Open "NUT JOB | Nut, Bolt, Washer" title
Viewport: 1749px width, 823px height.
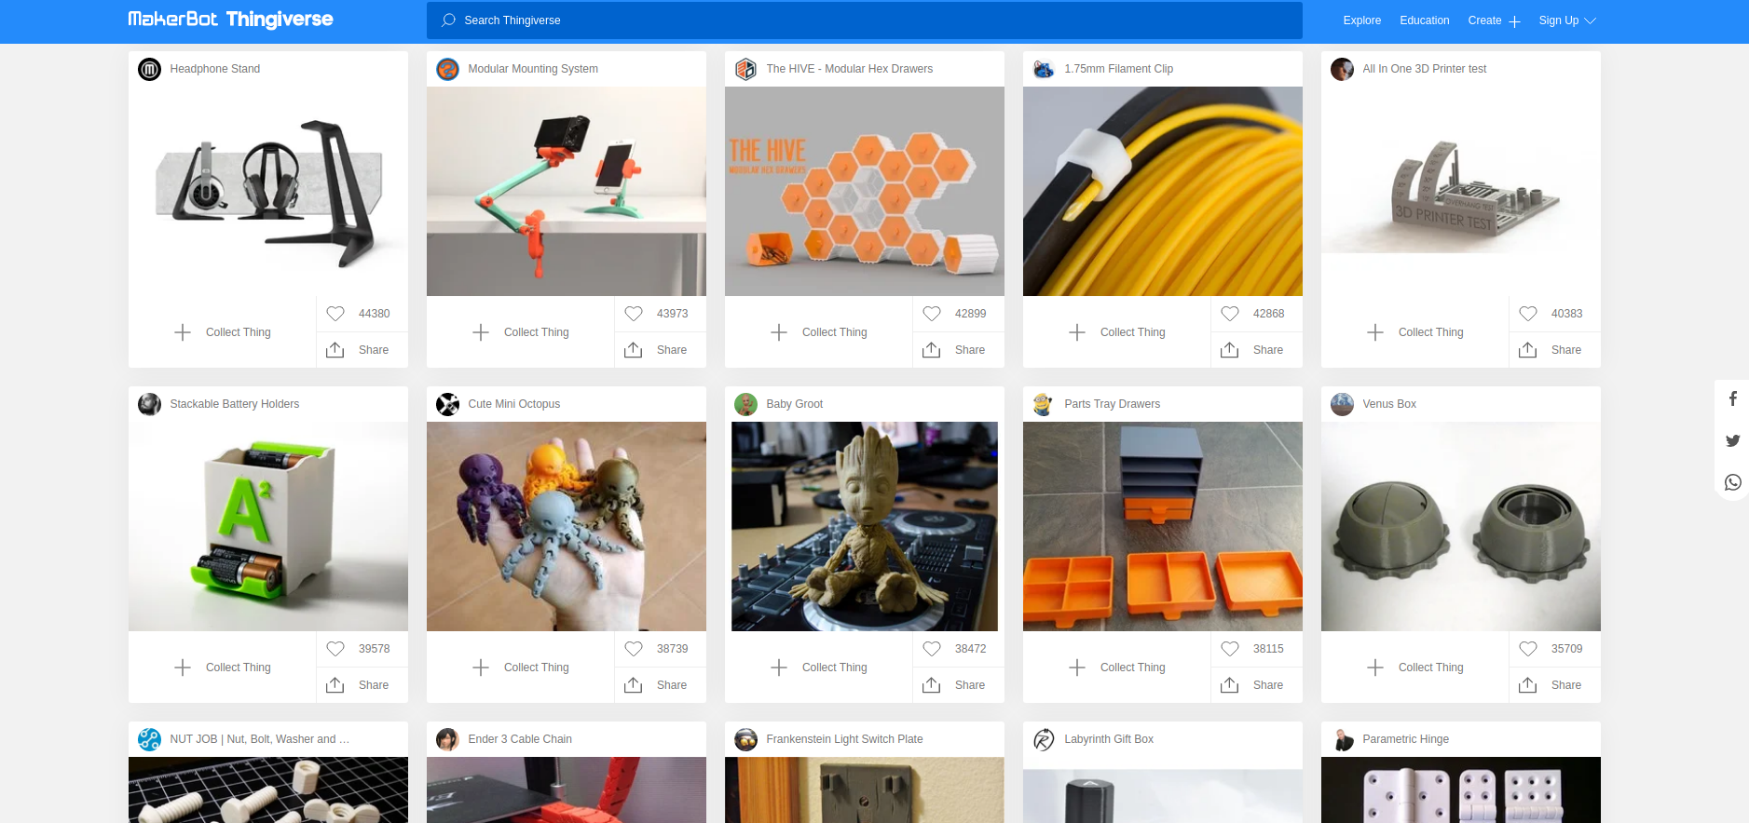(x=260, y=739)
